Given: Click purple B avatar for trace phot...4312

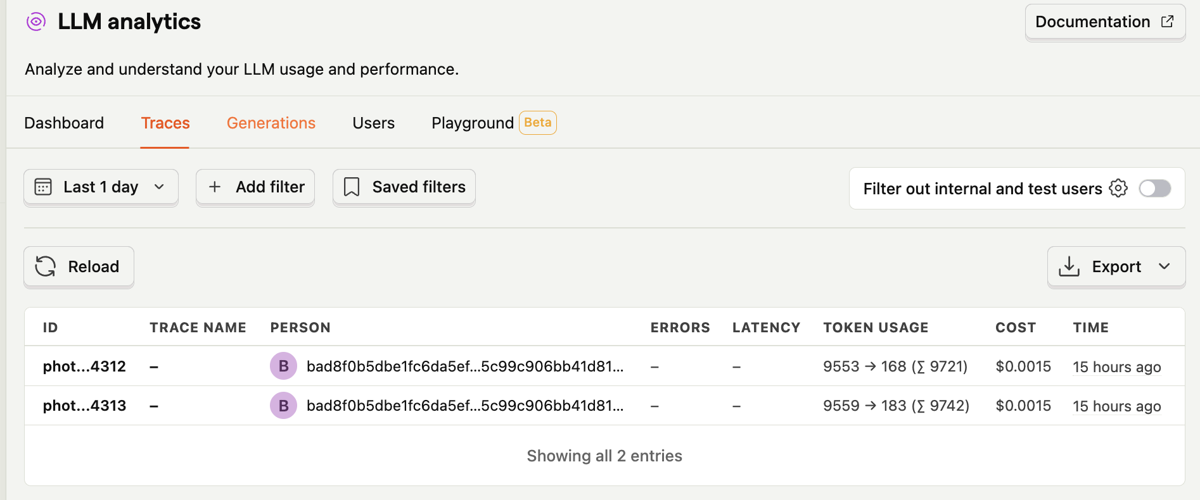Looking at the screenshot, I should pos(283,366).
